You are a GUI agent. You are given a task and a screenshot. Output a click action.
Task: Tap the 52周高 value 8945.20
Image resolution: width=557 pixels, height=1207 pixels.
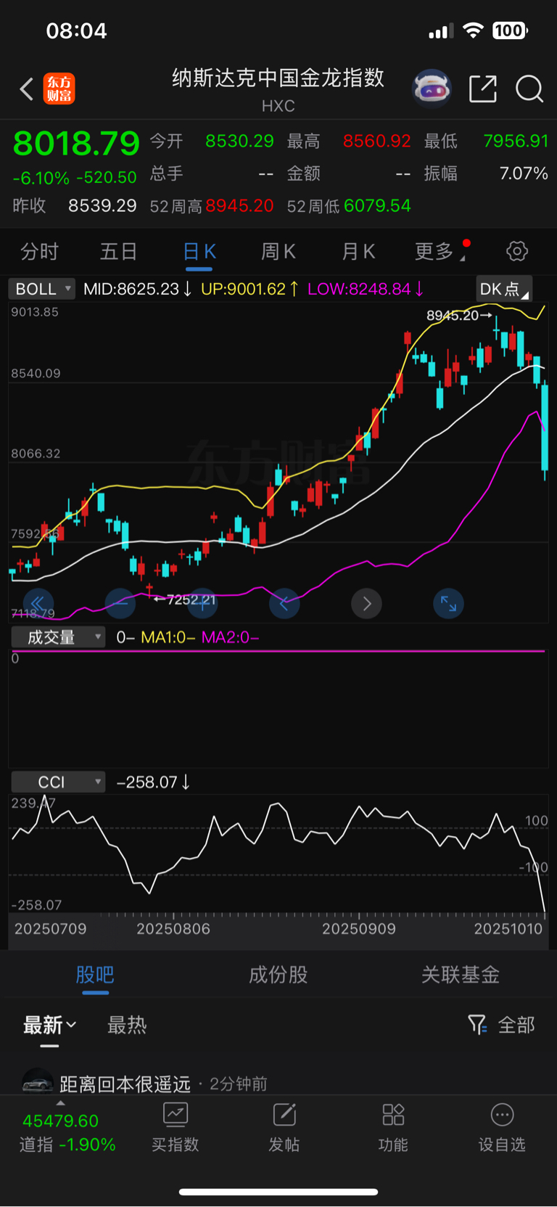pos(239,206)
